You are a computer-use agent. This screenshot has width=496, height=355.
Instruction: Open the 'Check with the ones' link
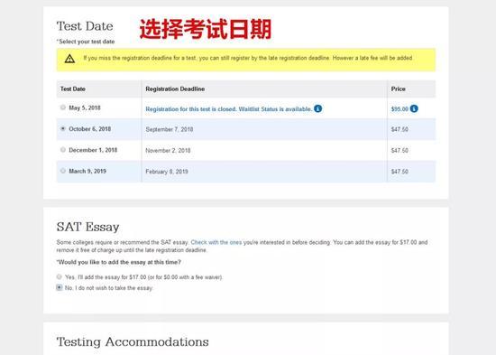pyautogui.click(x=216, y=242)
